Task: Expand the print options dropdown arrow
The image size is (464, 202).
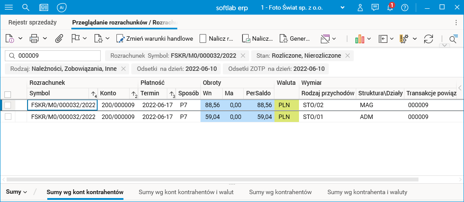Action: tap(45, 38)
